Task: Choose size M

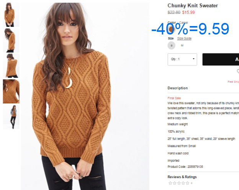Action: coord(182,46)
